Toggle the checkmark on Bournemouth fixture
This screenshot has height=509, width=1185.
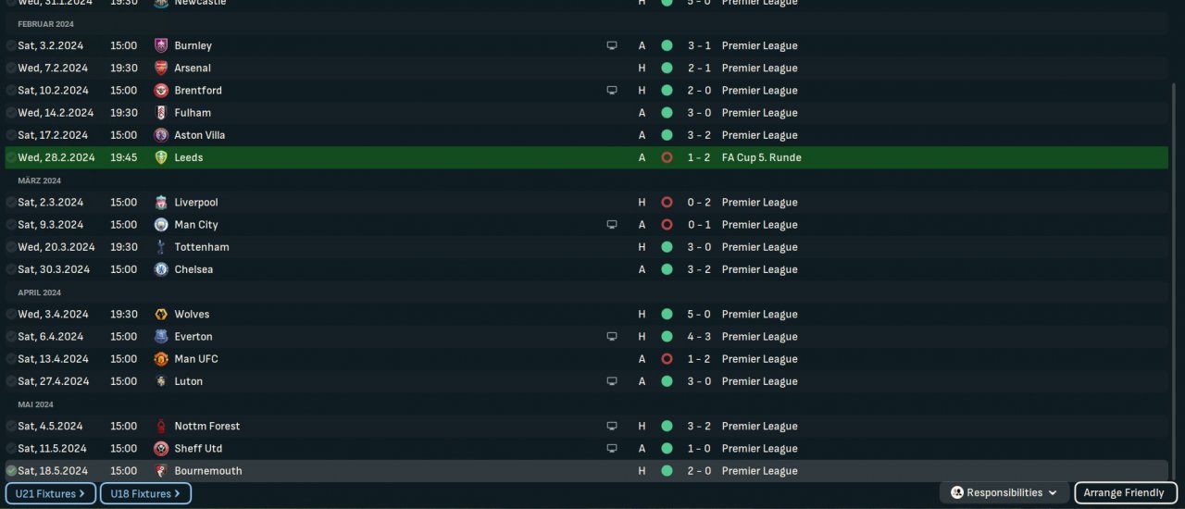[11, 471]
